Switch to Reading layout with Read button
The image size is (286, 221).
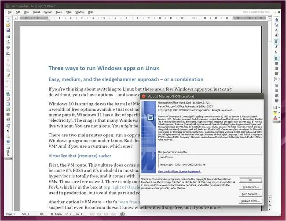tap(8, 151)
